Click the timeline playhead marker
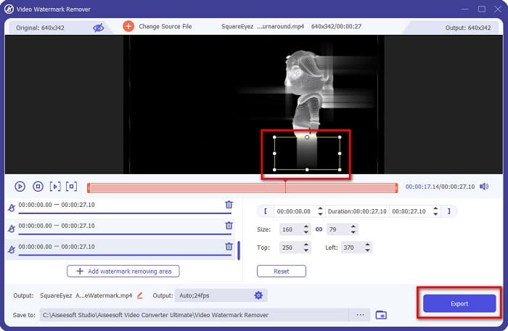The height and width of the screenshot is (331, 508). 285,187
